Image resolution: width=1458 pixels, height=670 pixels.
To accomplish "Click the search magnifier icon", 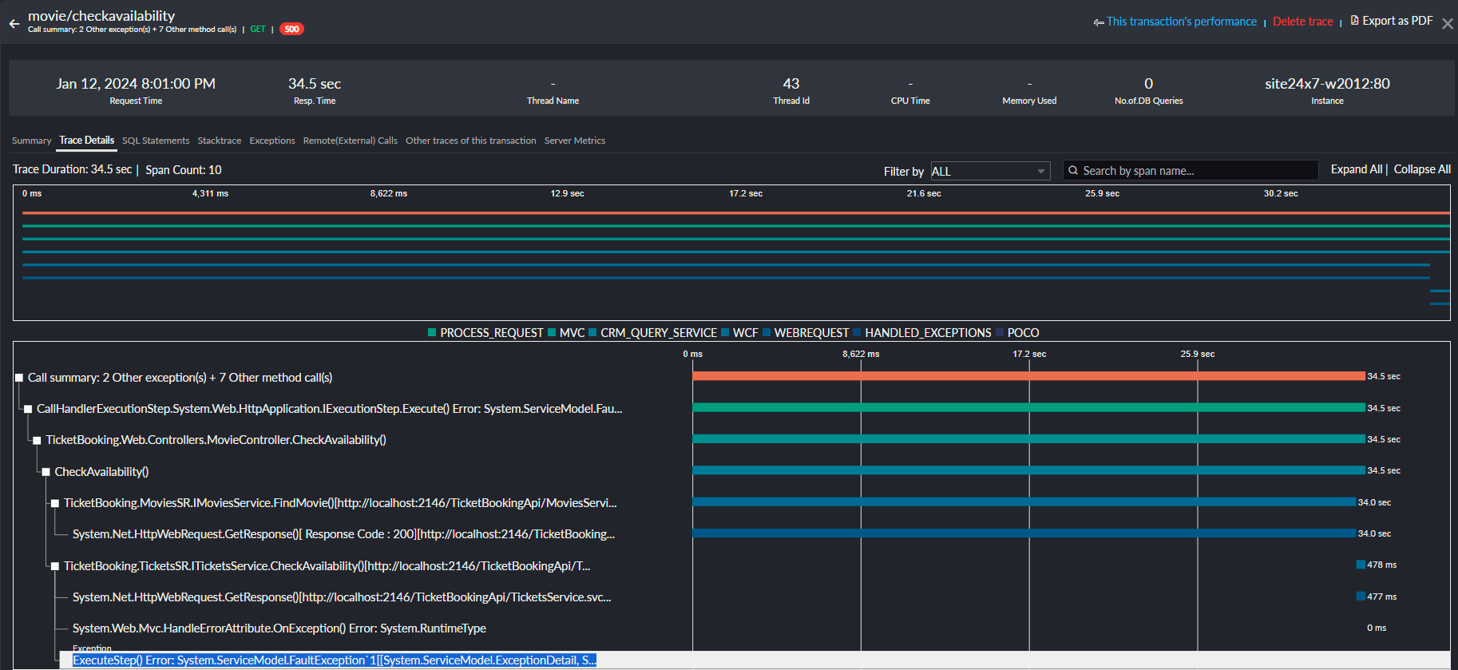I will click(1073, 171).
